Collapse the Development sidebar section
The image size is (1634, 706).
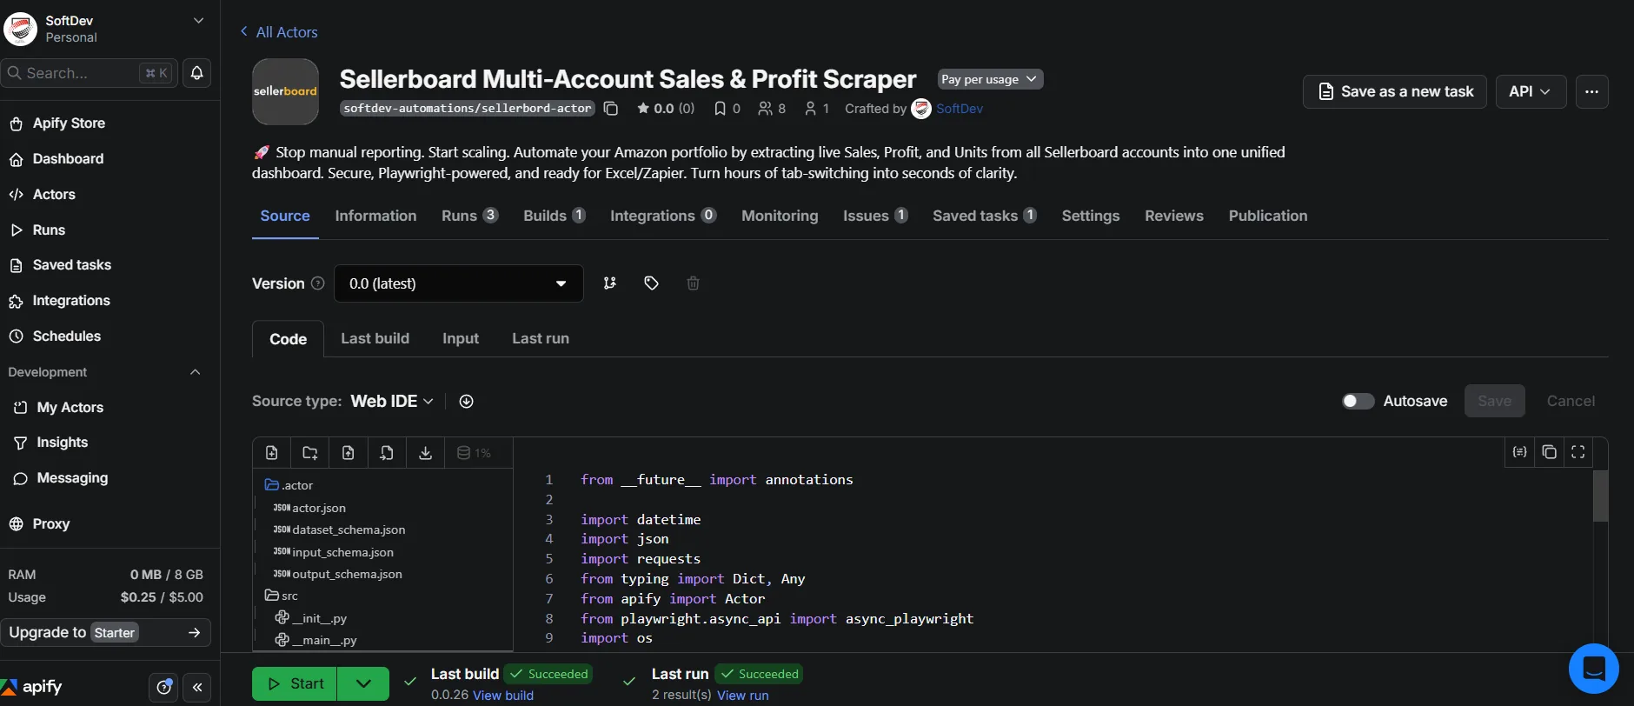click(x=196, y=372)
